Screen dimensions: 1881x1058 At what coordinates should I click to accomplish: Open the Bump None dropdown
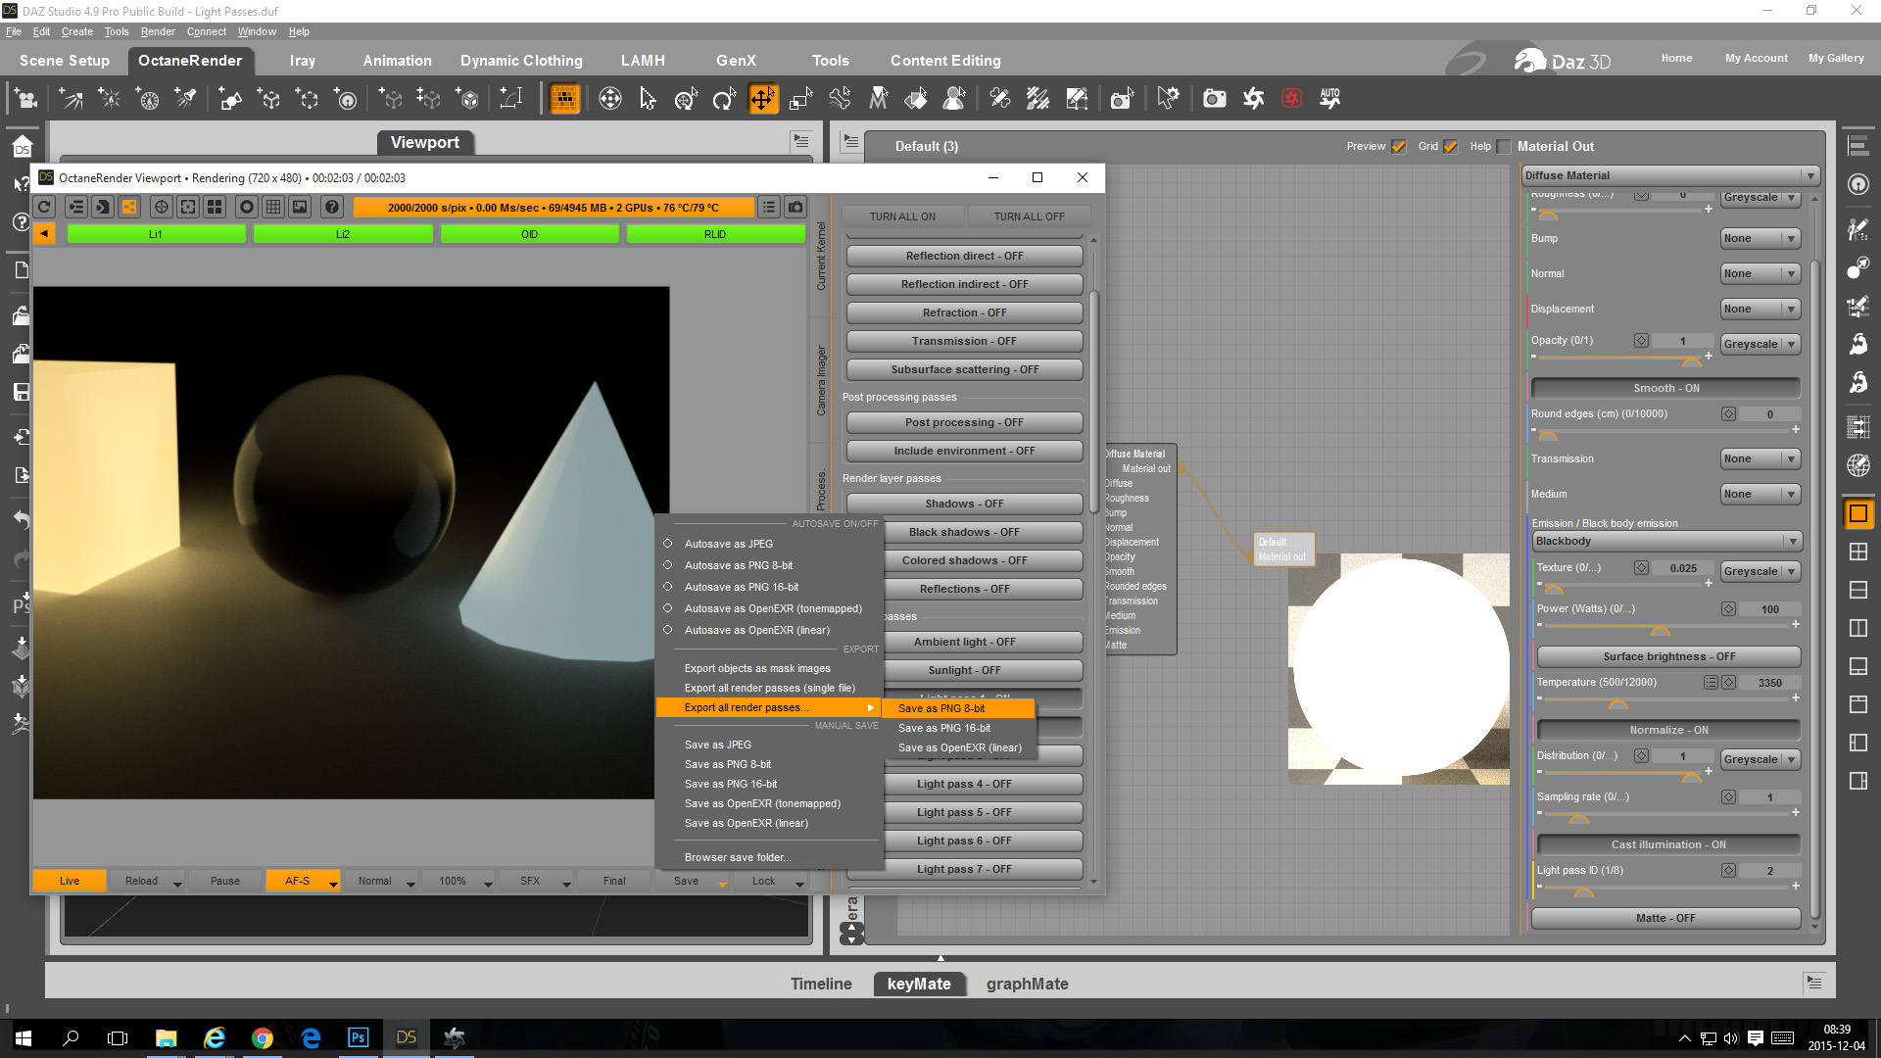1760,238
